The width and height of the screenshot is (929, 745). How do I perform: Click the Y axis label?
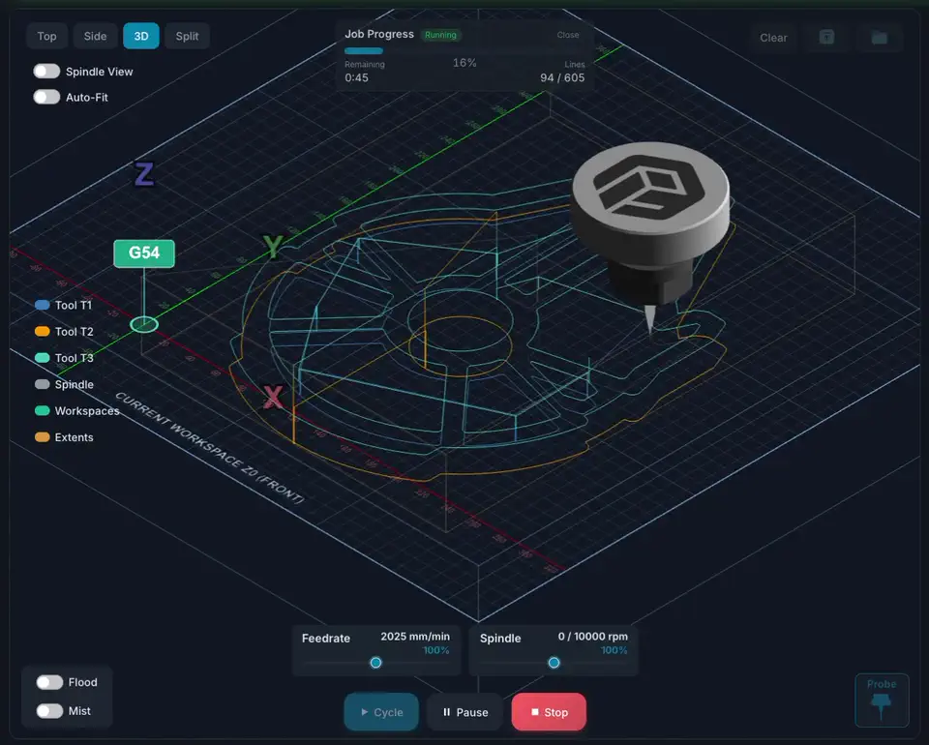pos(273,247)
